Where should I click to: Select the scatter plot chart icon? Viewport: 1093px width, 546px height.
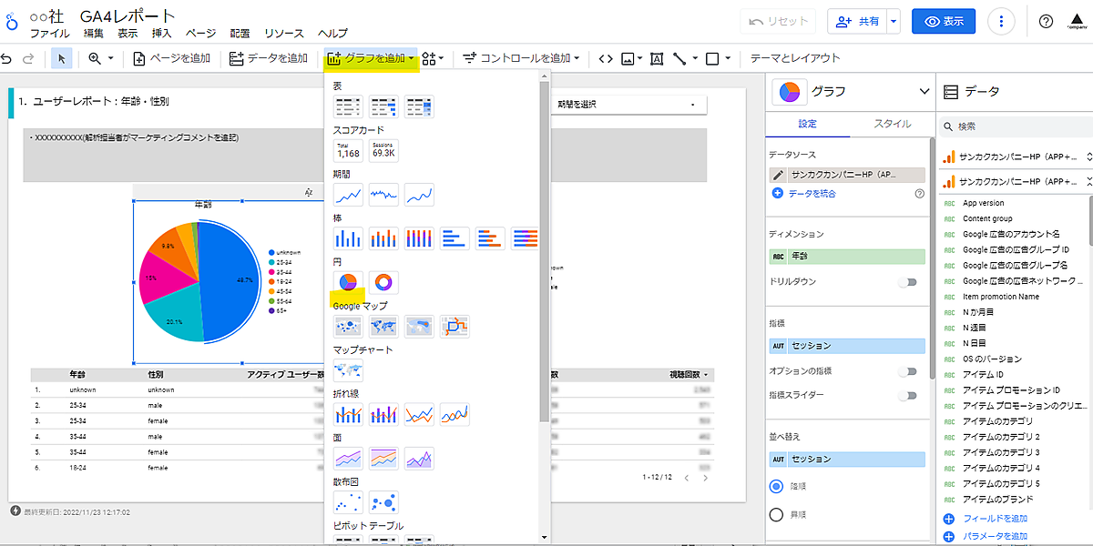click(348, 502)
